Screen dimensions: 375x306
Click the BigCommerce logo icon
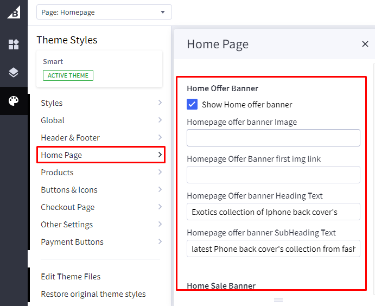click(14, 12)
